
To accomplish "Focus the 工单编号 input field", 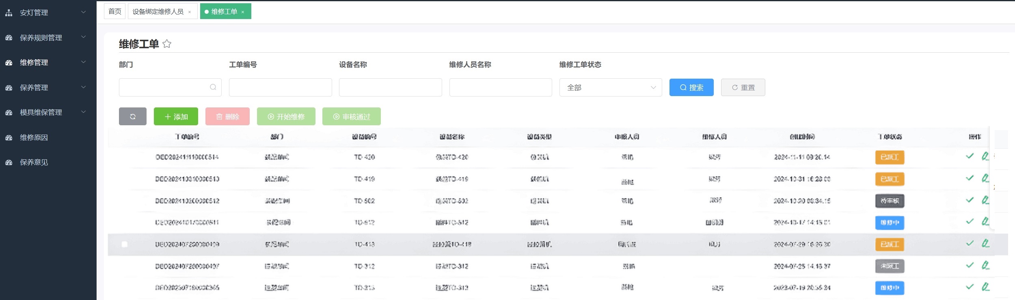I will (x=280, y=88).
